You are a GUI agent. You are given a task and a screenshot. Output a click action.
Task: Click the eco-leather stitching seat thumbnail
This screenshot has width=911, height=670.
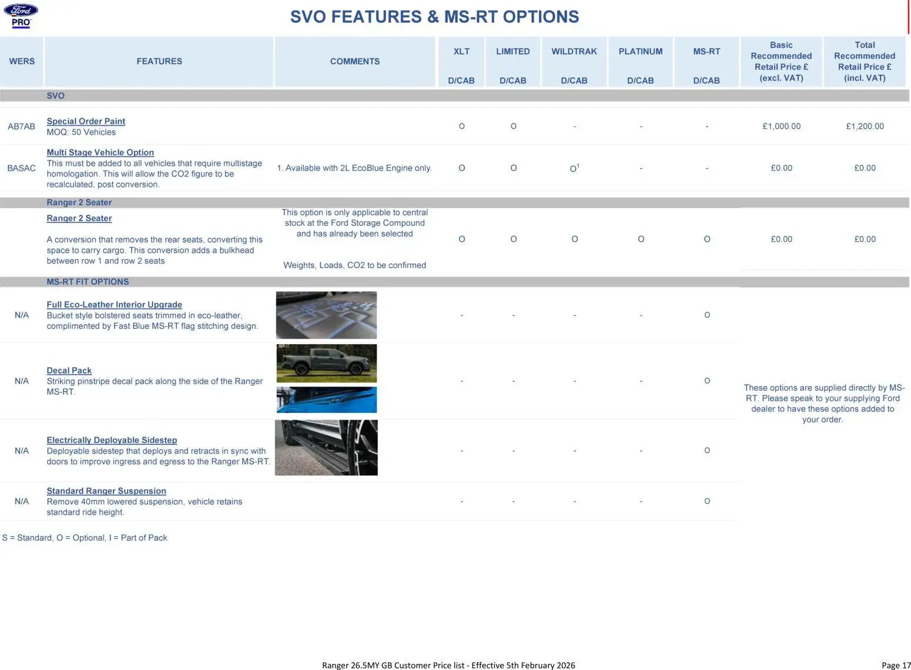[x=326, y=315]
